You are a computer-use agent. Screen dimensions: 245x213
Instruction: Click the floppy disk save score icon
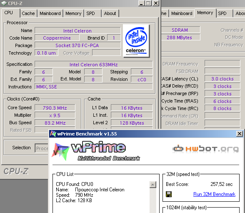click(x=169, y=194)
